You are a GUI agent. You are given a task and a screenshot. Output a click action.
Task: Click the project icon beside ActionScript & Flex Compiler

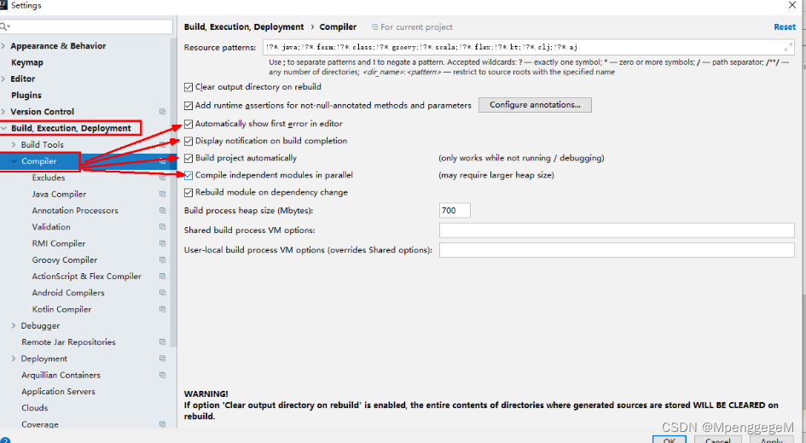click(x=162, y=277)
